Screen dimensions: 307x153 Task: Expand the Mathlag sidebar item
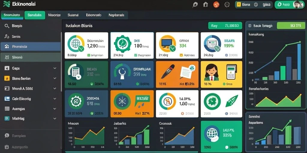click(x=55, y=118)
